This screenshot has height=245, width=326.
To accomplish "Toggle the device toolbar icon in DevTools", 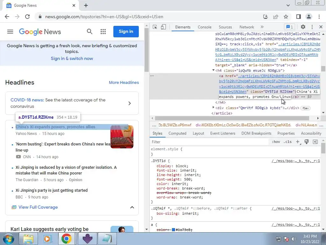I will pos(163,27).
